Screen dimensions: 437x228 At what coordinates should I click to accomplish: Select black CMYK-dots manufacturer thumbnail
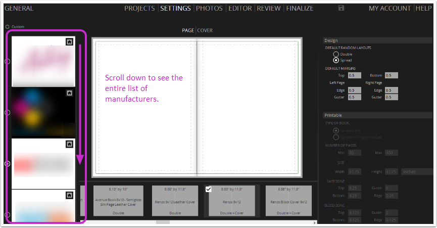coord(43,112)
